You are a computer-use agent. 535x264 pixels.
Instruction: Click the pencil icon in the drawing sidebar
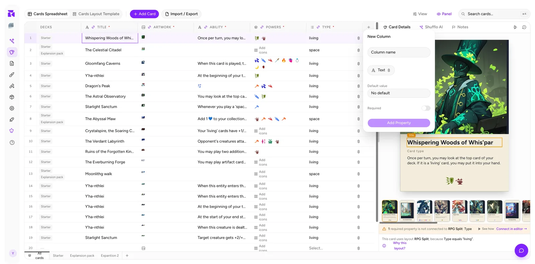pyautogui.click(x=12, y=86)
